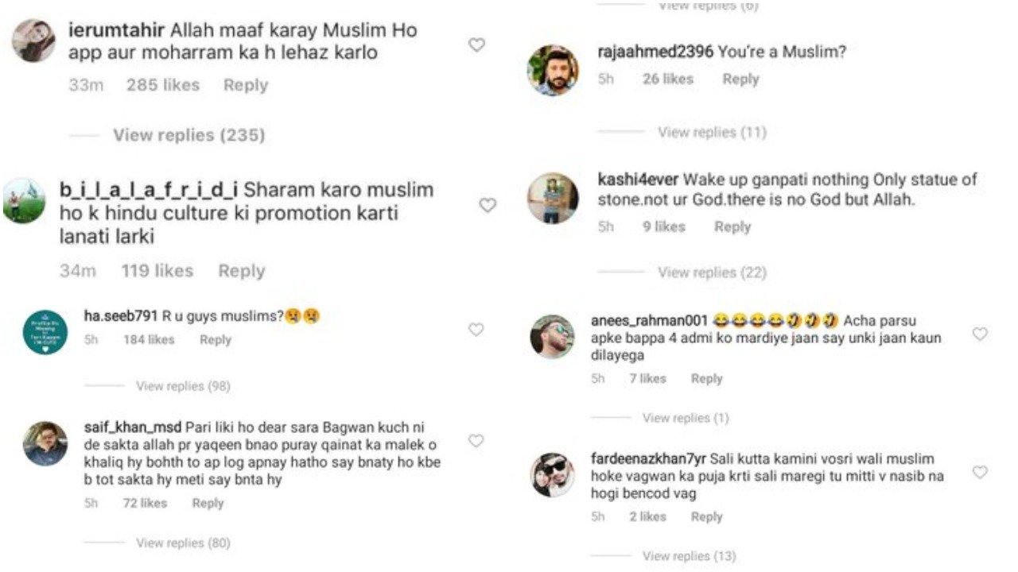Heart the saif_khan_msd comment
1018x572 pixels.
tap(476, 441)
